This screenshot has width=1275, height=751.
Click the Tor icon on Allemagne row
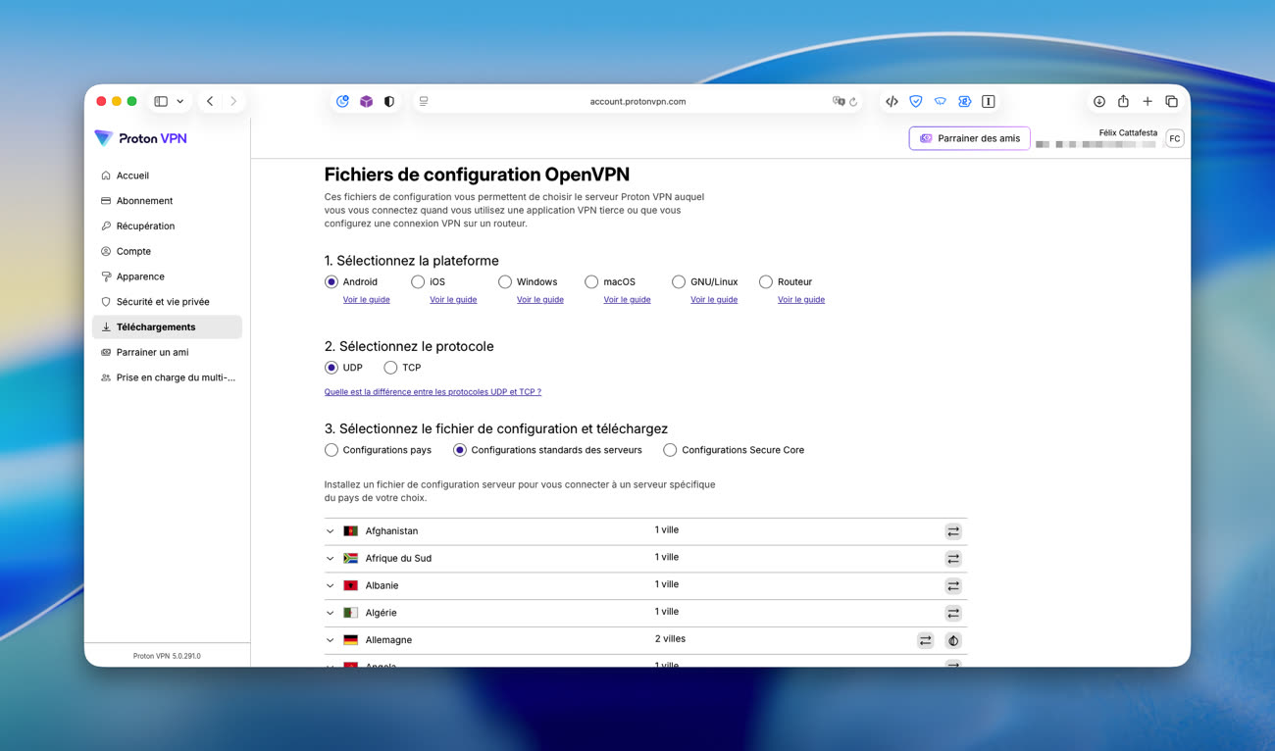tap(952, 640)
